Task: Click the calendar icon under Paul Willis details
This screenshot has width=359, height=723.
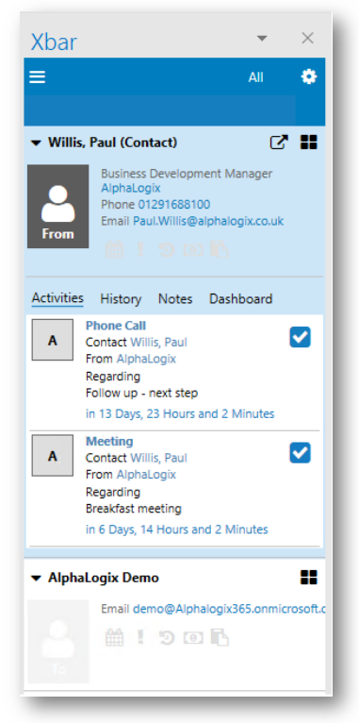Action: (115, 250)
